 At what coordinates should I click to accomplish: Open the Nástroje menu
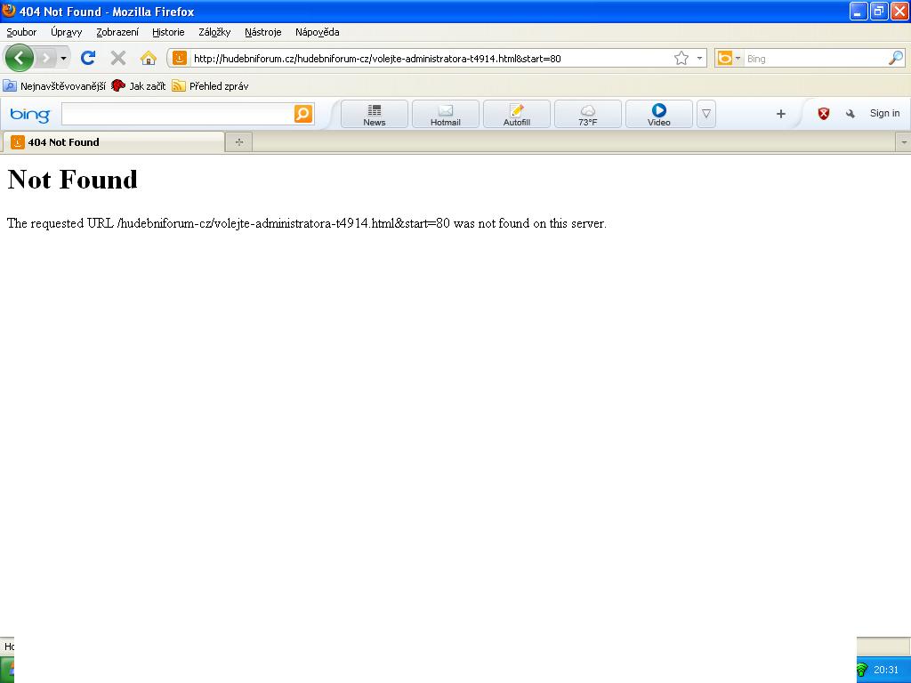(x=262, y=32)
